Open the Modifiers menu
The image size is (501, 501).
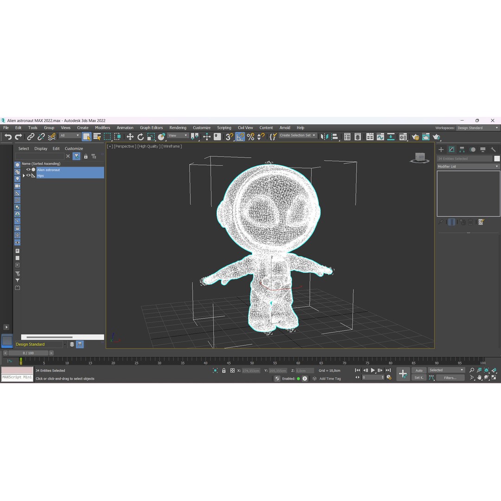102,128
